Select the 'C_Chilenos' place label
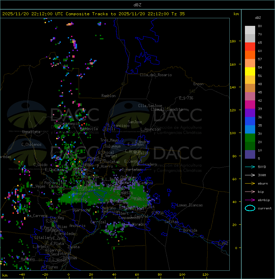 click(31, 144)
